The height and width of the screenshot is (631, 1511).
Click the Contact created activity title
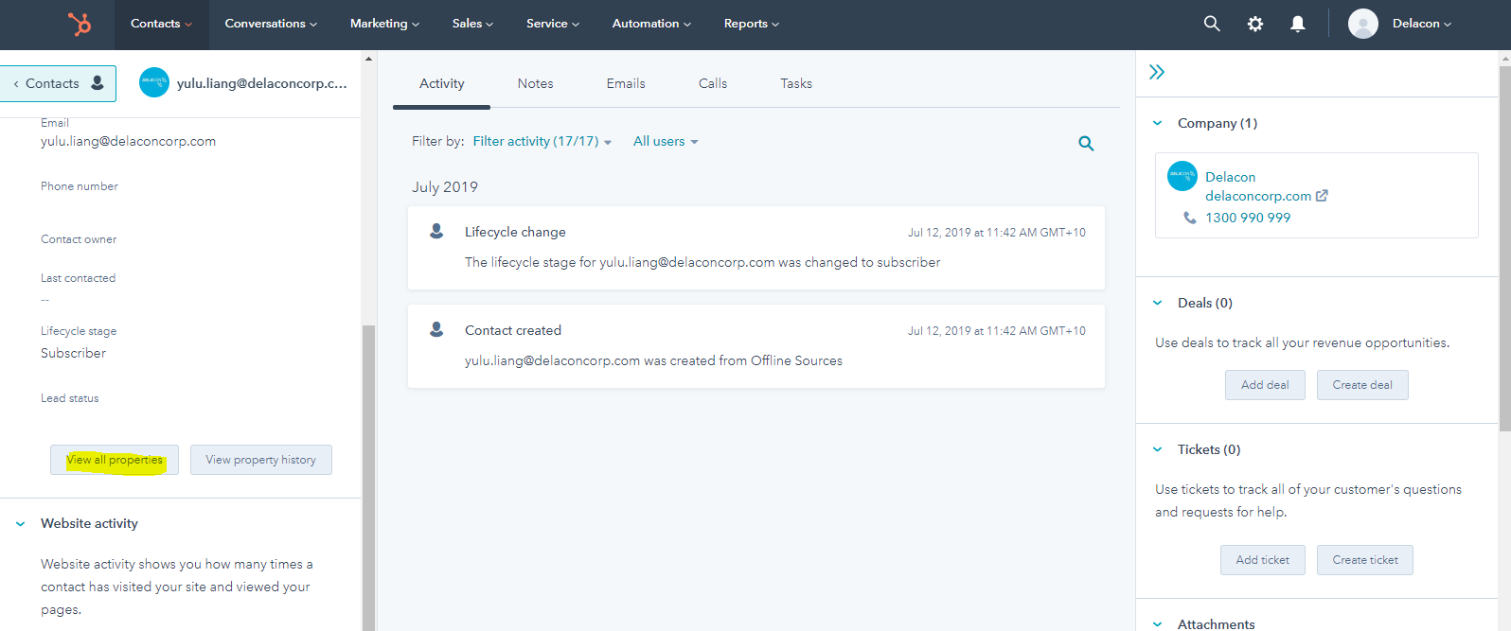513,330
